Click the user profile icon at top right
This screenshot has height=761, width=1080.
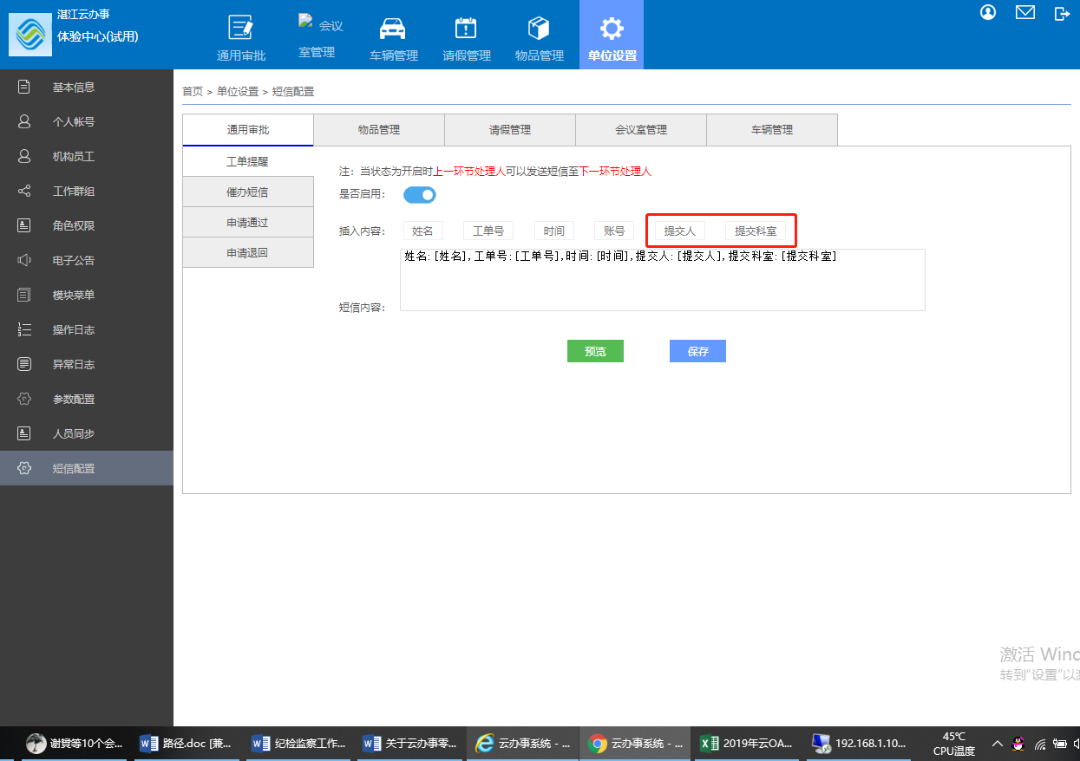[x=988, y=13]
